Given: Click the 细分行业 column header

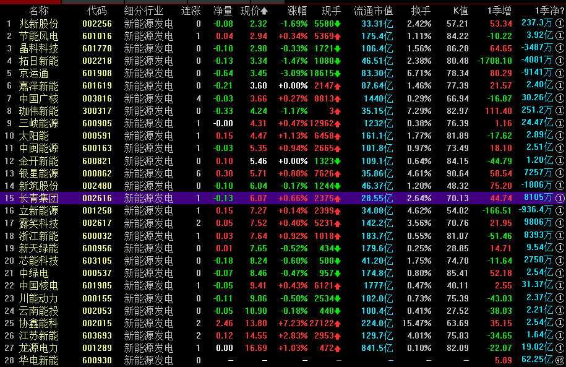Looking at the screenshot, I should (x=144, y=11).
